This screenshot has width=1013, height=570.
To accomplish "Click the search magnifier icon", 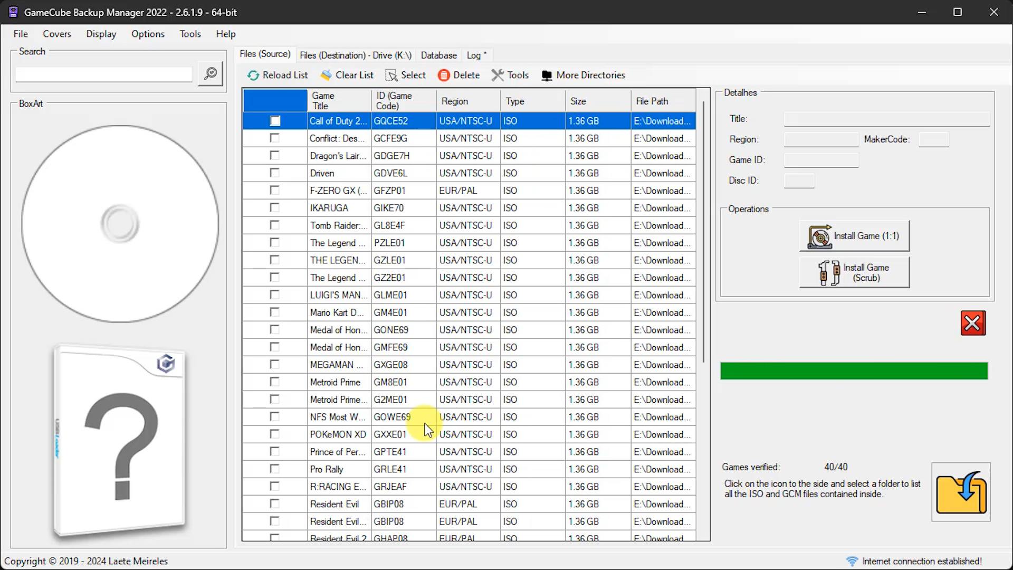I will click(211, 73).
